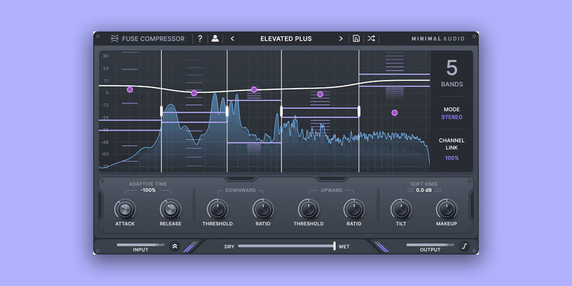Screen dimensions: 572x286
Task: Toggle input upward double-chevron button
Action: 174,246
